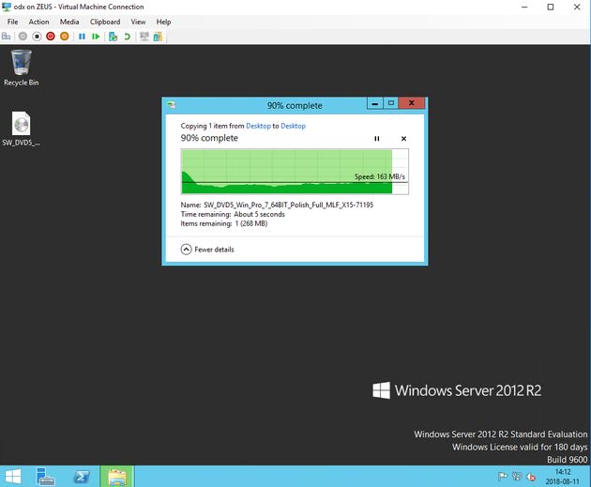Open Action Center flag tray icon
The width and height of the screenshot is (591, 487).
click(x=503, y=477)
